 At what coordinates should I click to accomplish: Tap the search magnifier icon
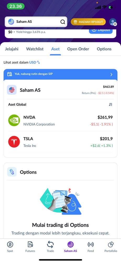[x=63, y=22]
